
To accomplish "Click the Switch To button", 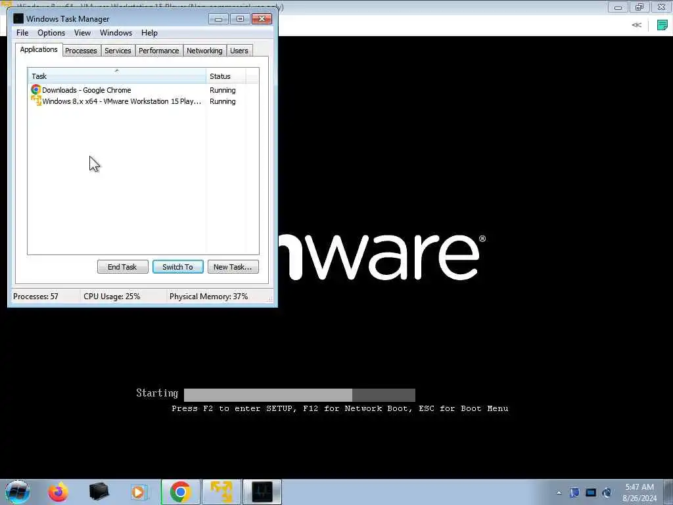I will [x=177, y=267].
